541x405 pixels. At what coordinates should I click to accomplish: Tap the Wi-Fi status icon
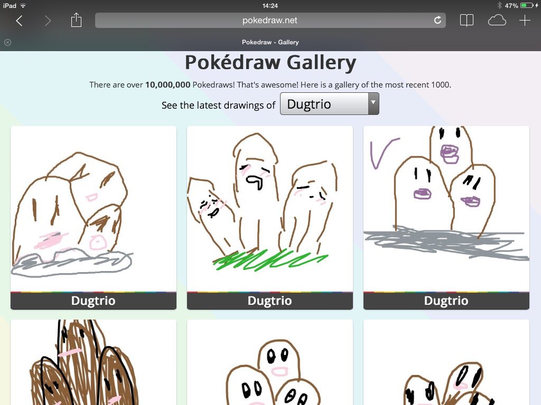[x=23, y=5]
